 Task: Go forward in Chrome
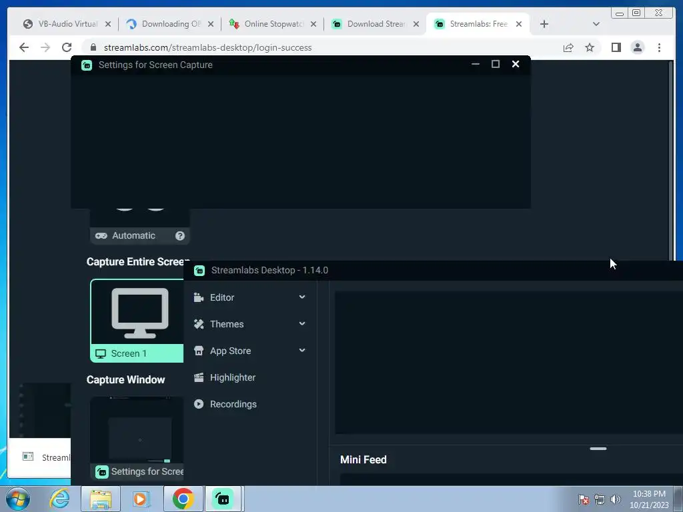click(x=45, y=47)
